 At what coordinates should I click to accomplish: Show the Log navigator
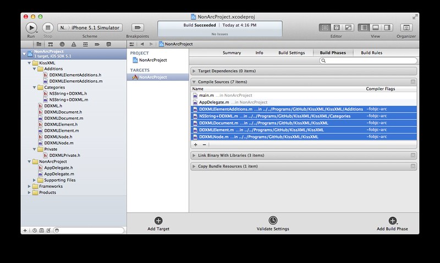[x=108, y=45]
